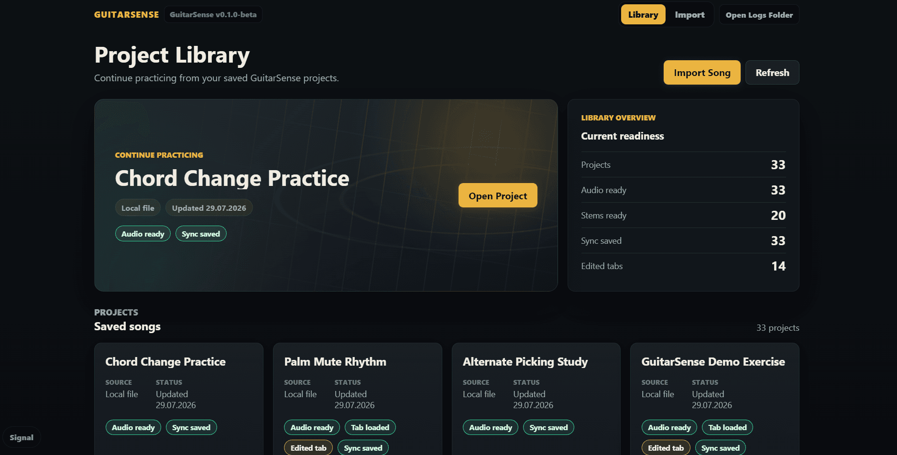The image size is (897, 455).
Task: Click Edited tab tag on Palm Mute Rhythm card
Action: 308,448
